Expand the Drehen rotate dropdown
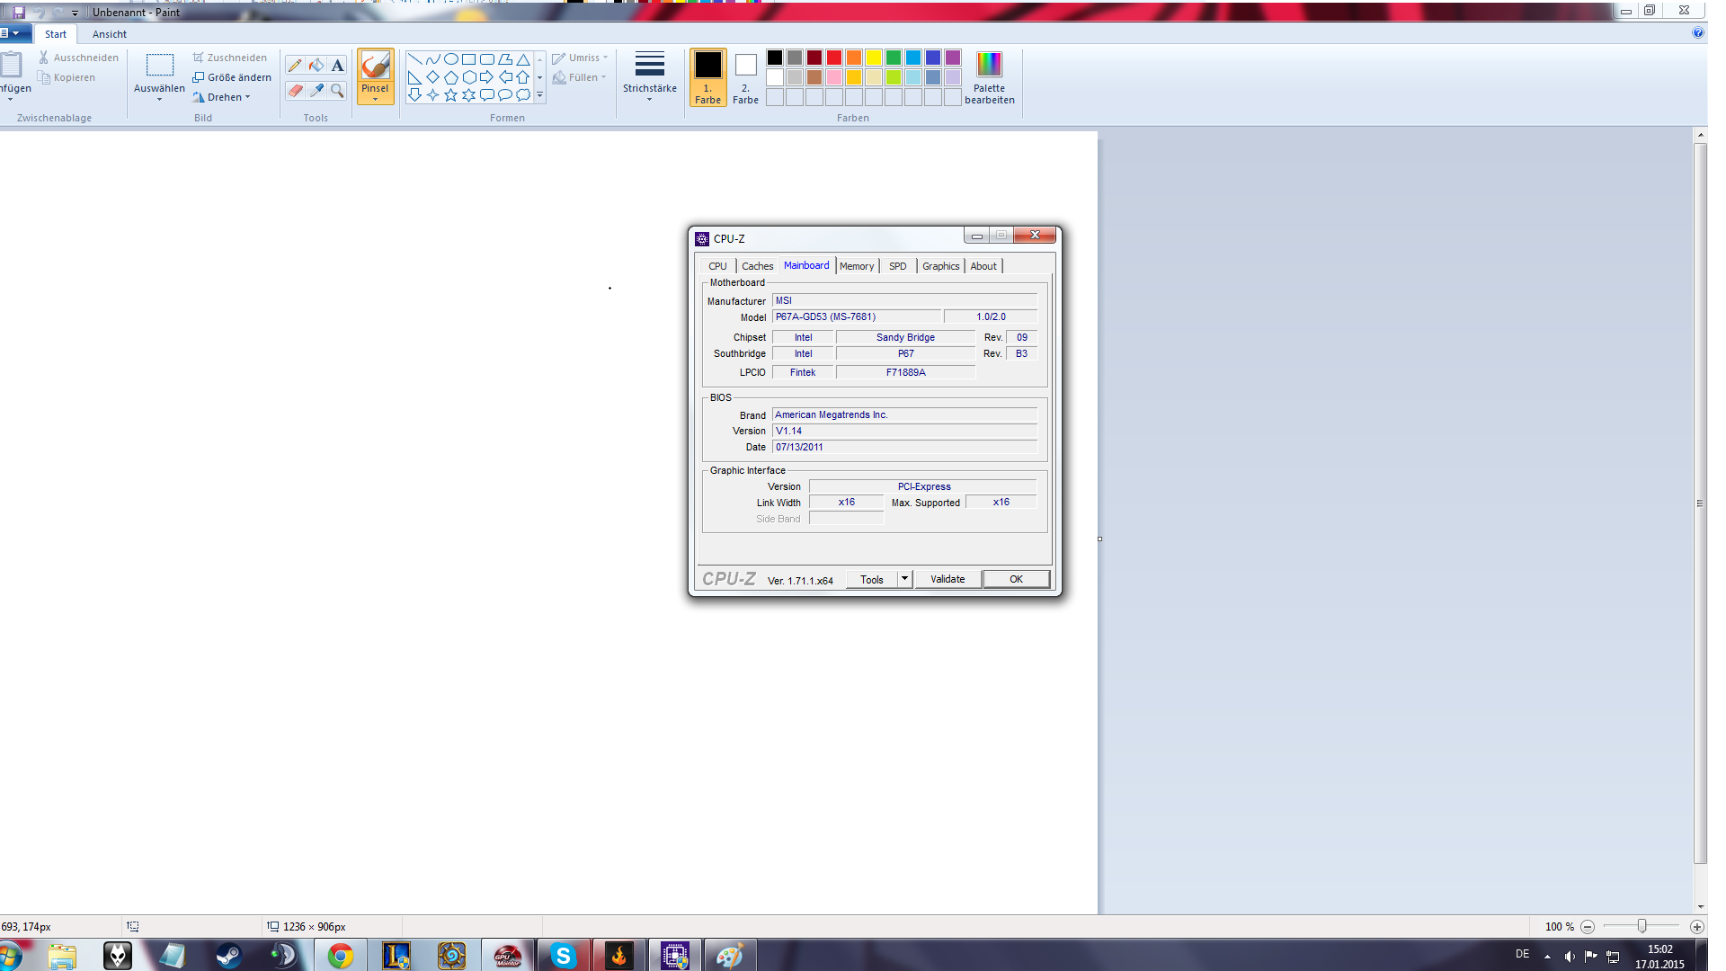 (x=247, y=97)
